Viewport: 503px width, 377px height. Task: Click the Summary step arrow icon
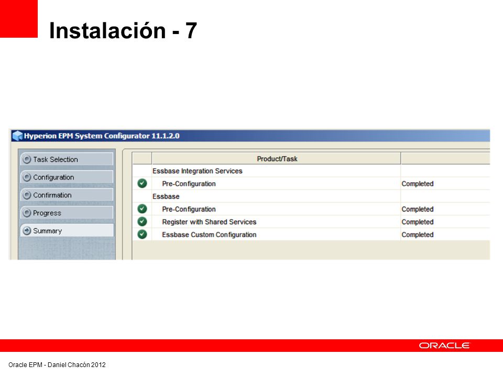pos(27,231)
